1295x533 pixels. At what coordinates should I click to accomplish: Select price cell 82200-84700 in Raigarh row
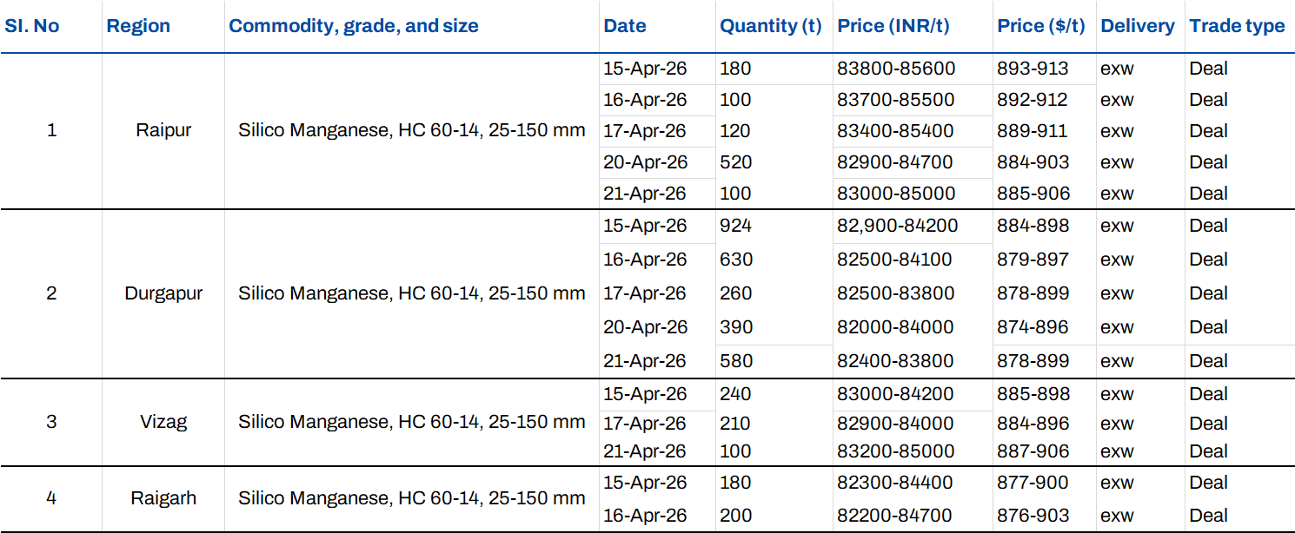[x=895, y=516]
